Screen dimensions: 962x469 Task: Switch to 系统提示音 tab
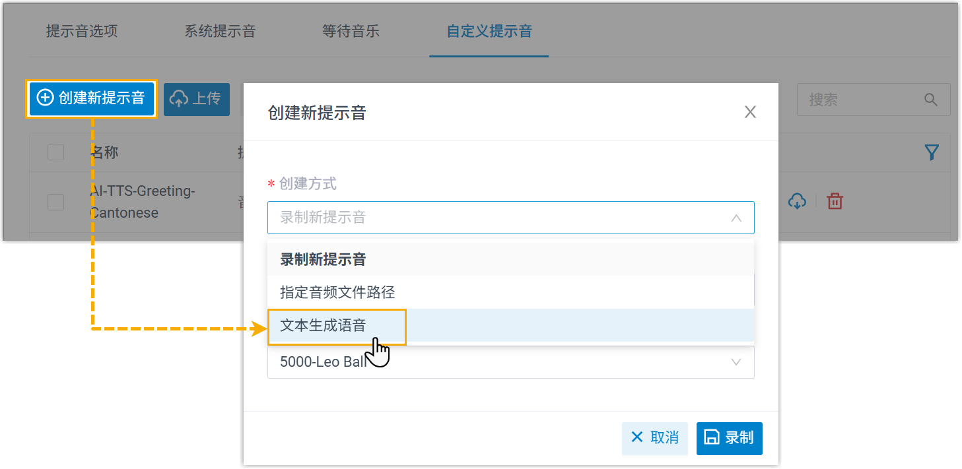[220, 31]
